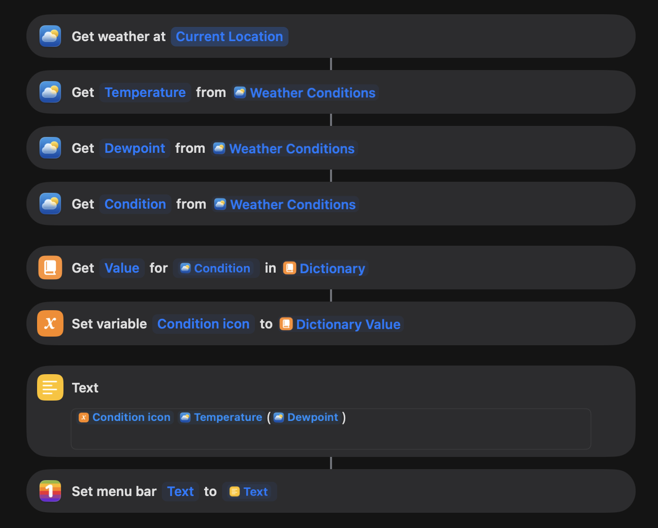Click the Condition key variable token
The width and height of the screenshot is (658, 528).
coord(216,269)
